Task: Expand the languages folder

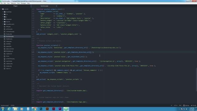Action: (x=3, y=19)
